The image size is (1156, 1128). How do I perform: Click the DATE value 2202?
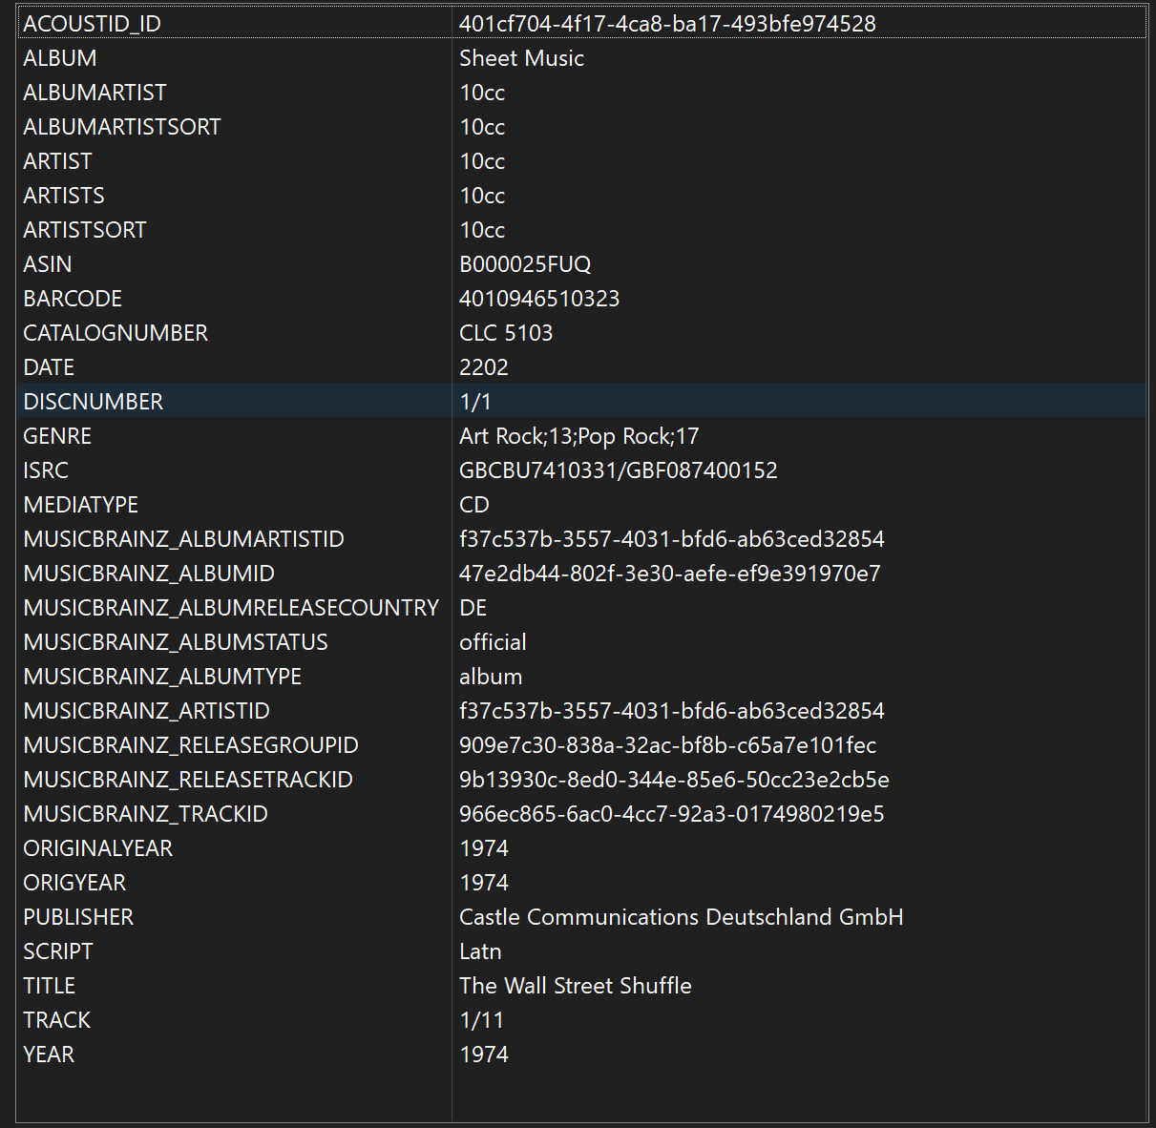pos(484,367)
